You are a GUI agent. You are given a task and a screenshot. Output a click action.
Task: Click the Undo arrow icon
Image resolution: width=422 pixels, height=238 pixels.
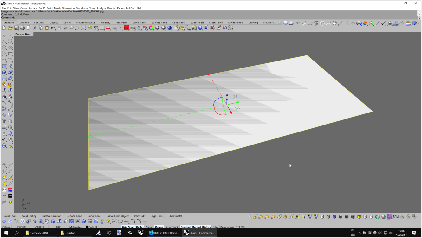point(53,28)
